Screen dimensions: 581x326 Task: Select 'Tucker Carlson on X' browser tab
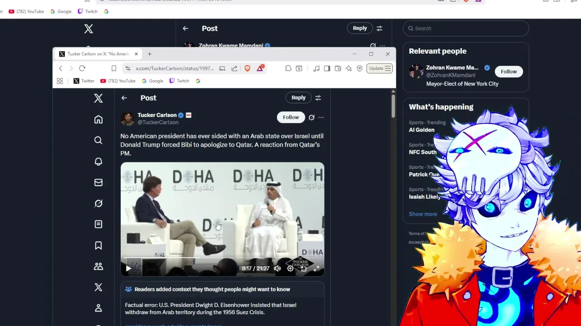pos(99,54)
